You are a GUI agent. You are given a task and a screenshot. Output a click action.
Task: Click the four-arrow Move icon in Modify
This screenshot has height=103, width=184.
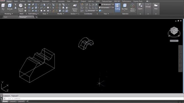(60, 5)
